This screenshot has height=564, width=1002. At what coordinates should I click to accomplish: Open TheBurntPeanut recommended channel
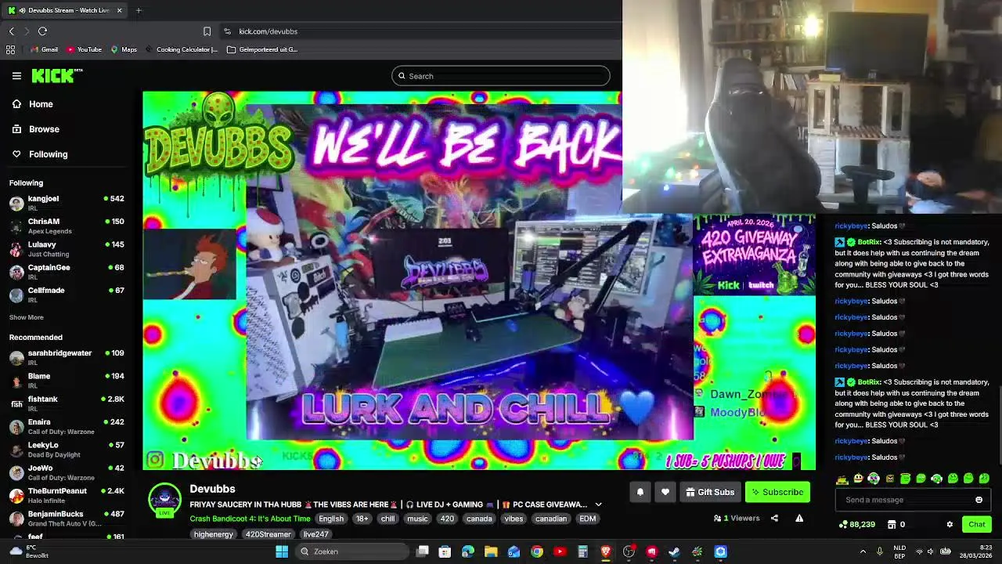[67, 495]
